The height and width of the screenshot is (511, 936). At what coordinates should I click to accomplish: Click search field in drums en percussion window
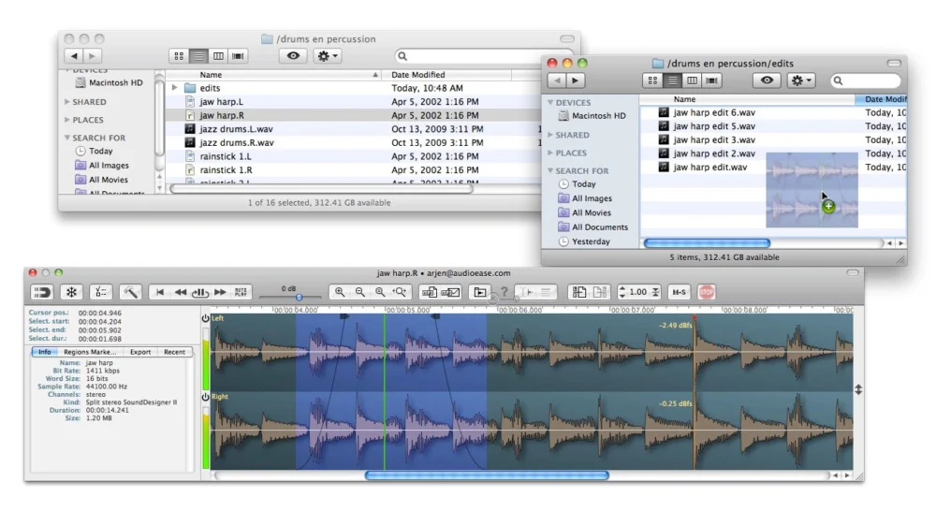475,56
